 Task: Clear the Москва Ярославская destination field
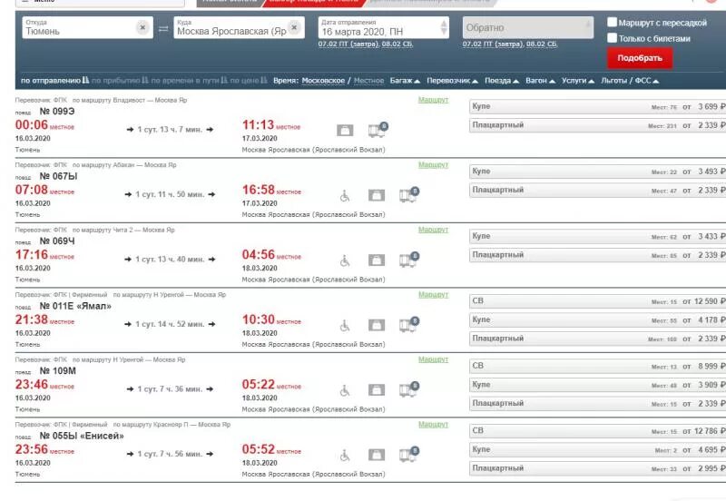coord(294,28)
